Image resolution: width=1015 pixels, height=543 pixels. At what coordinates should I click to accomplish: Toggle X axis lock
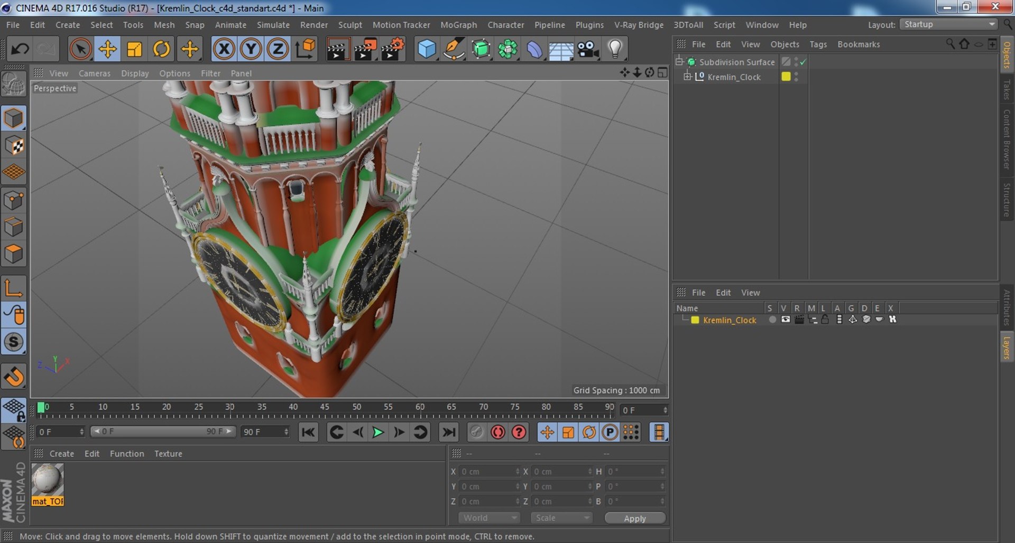[x=224, y=49]
